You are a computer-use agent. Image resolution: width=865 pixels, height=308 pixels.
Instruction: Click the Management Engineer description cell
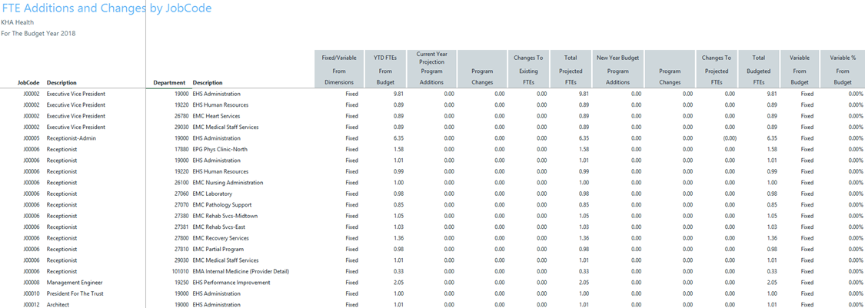[74, 283]
